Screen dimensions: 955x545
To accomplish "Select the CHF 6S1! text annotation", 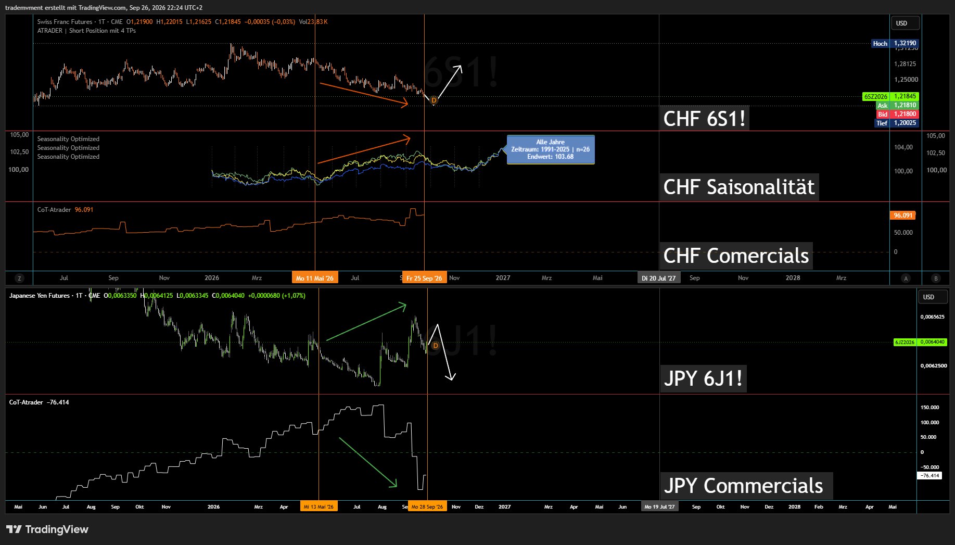I will click(x=704, y=119).
